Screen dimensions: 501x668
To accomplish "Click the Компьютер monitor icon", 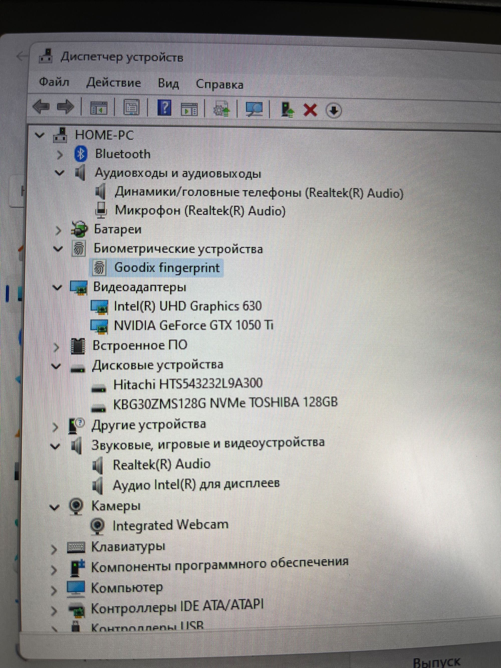I will click(x=76, y=589).
